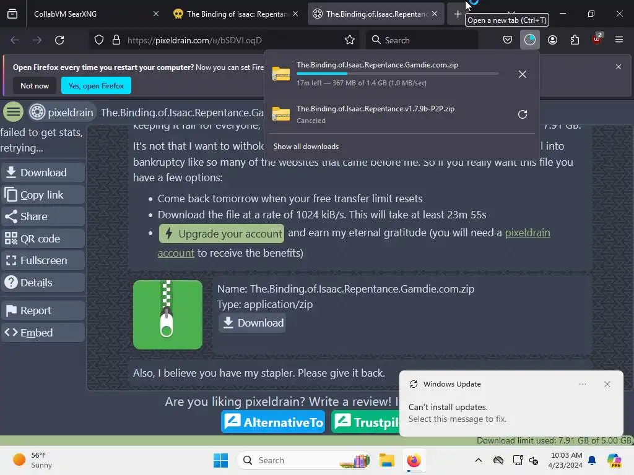The height and width of the screenshot is (475, 634).
Task: Click Download button below file type
Action: (253, 323)
